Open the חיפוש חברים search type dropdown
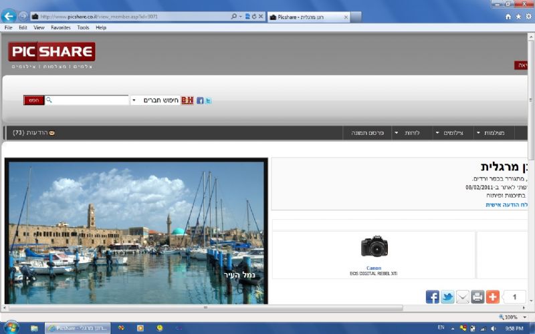Image resolution: width=535 pixels, height=334 pixels. click(x=134, y=100)
